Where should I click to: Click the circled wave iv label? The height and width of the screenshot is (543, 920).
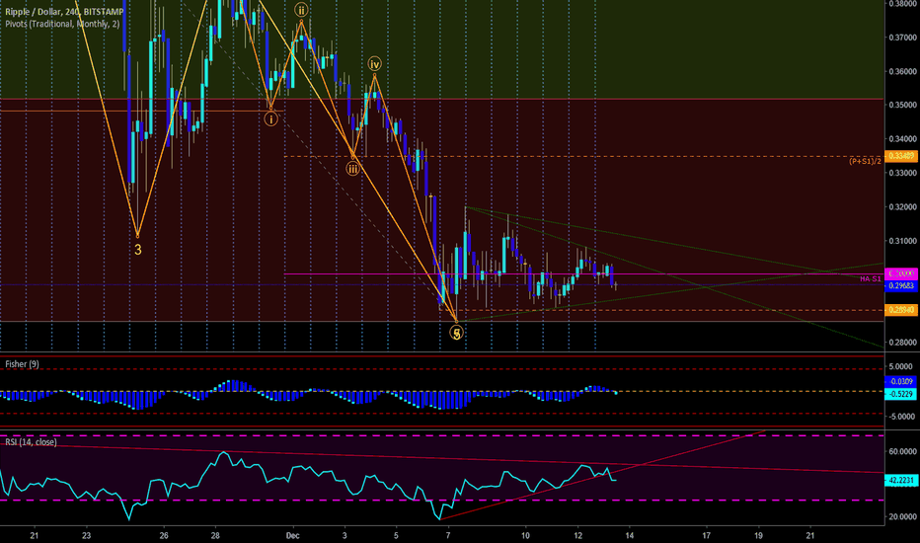[374, 64]
